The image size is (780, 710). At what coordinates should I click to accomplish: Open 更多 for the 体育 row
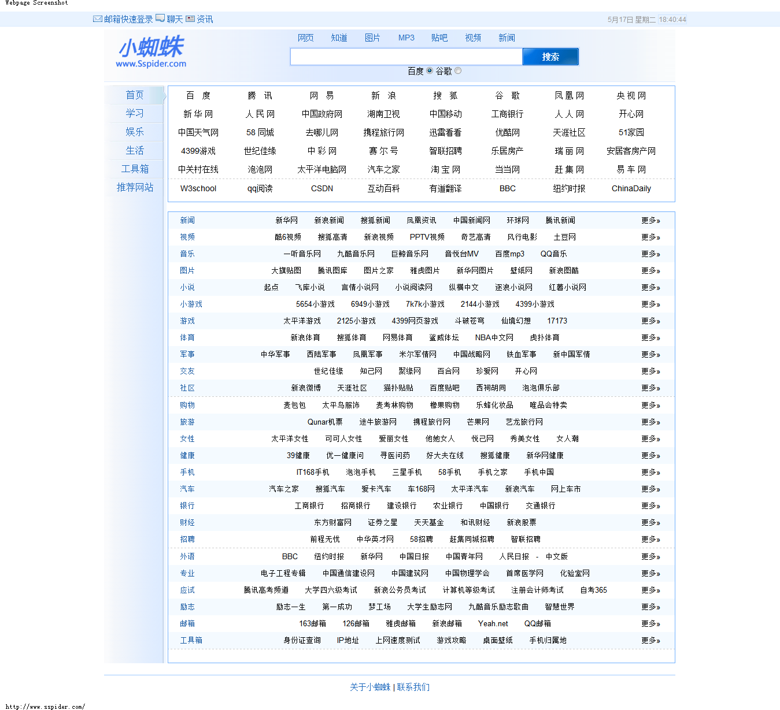point(650,338)
